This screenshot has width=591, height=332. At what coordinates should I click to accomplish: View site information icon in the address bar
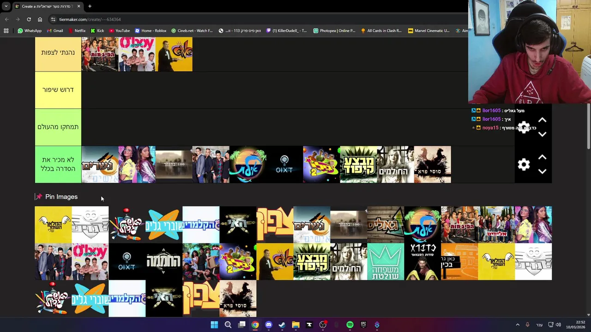point(53,19)
